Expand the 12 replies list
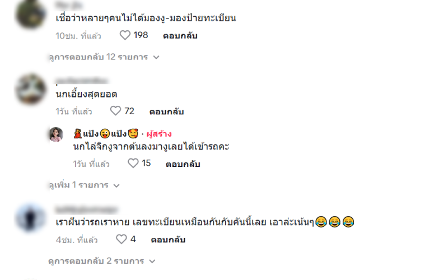This screenshot has width=448, height=280. pos(104,57)
